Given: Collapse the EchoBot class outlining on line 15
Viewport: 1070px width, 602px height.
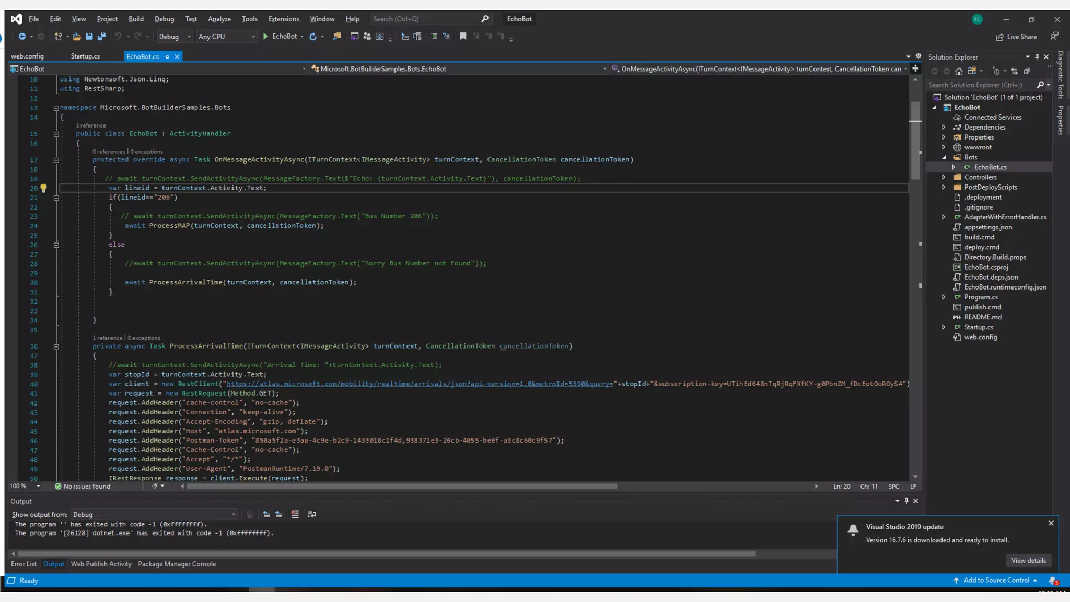Looking at the screenshot, I should tap(56, 134).
